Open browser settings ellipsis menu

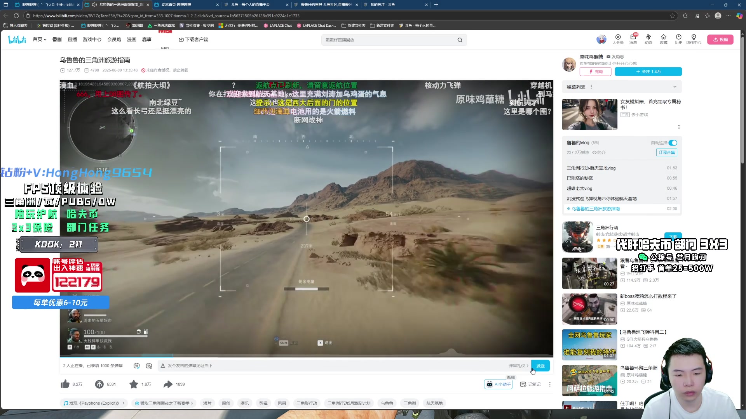point(729,16)
